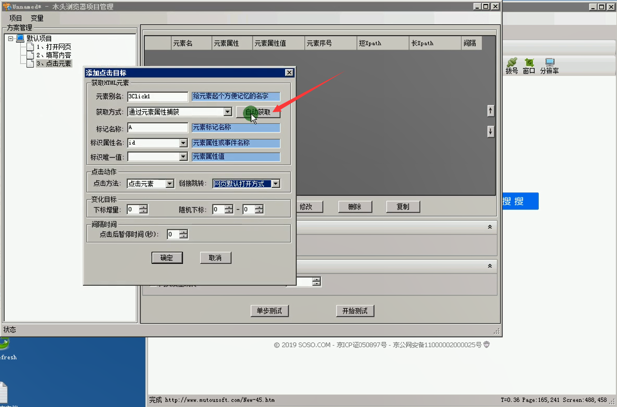This screenshot has height=407, width=617.
Task: Click the 确定 button in dialog
Action: (167, 258)
